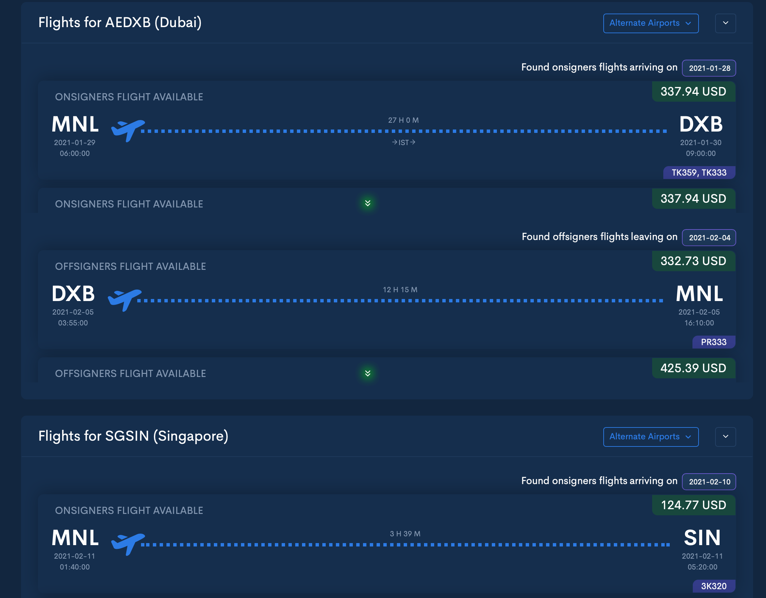This screenshot has width=766, height=598.
Task: Click the 2021-02-10 onsigners arrival date badge
Action: [x=709, y=482]
